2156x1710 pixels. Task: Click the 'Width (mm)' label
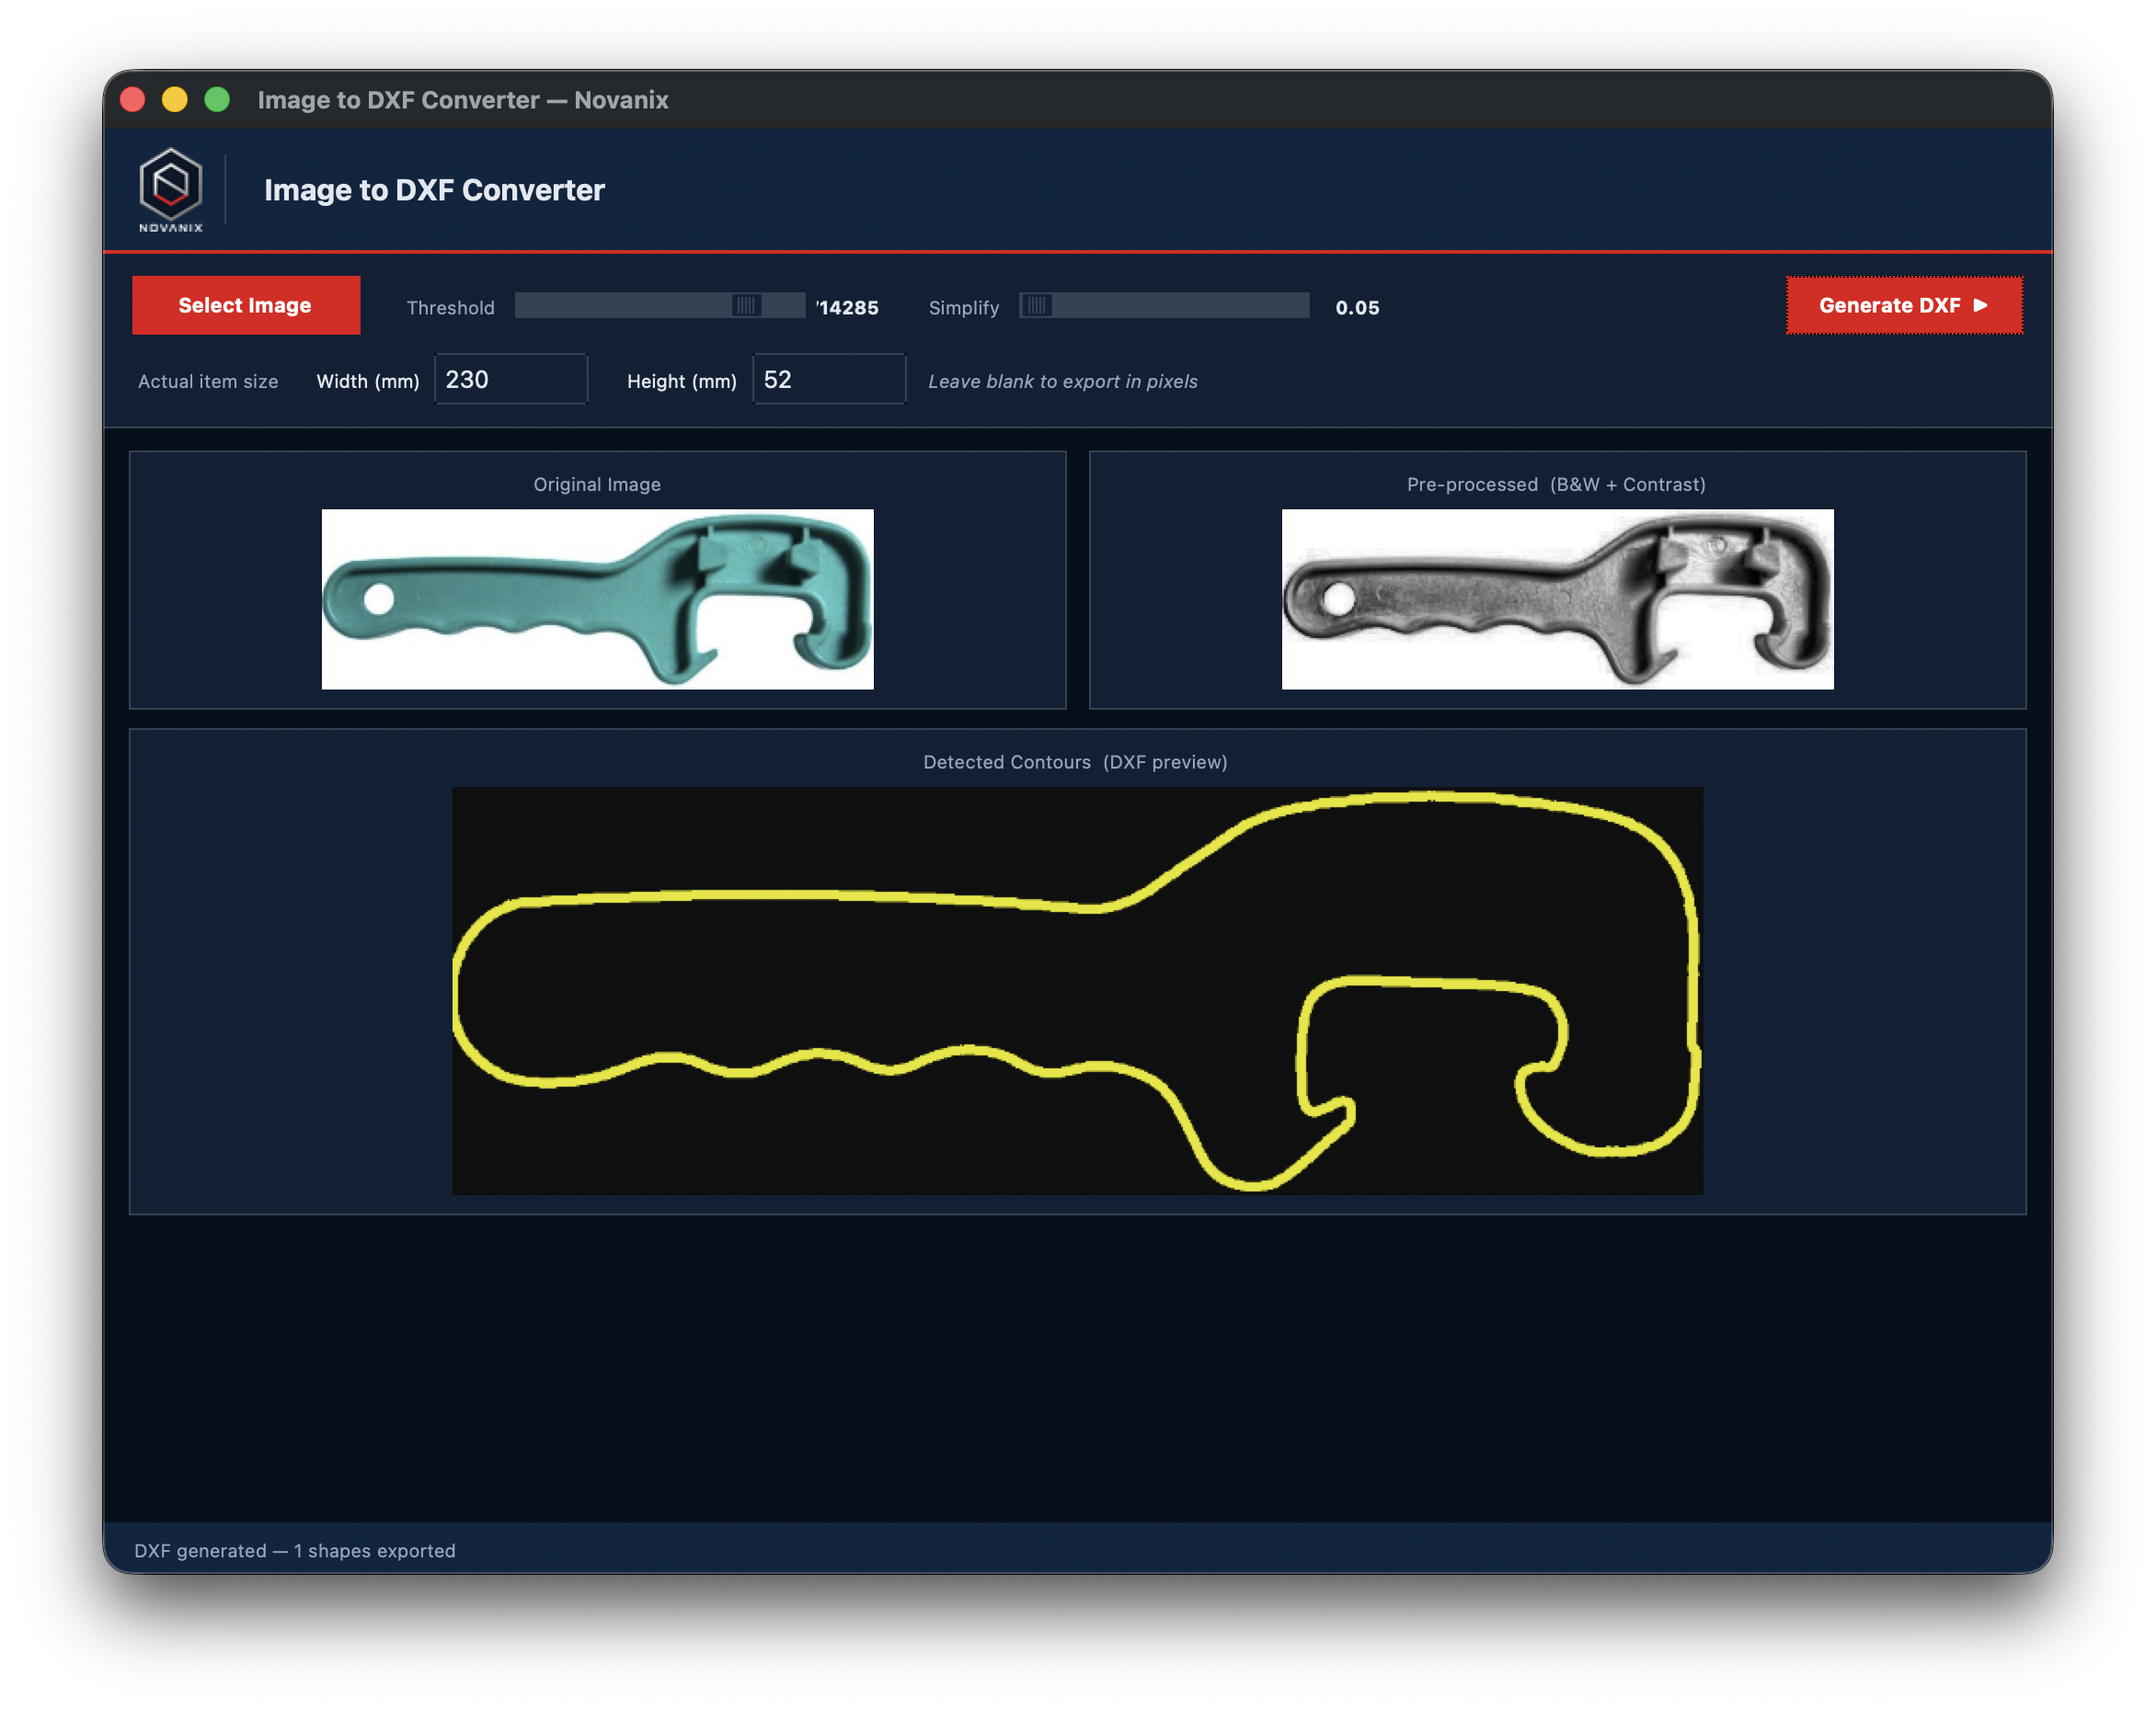[x=367, y=381]
